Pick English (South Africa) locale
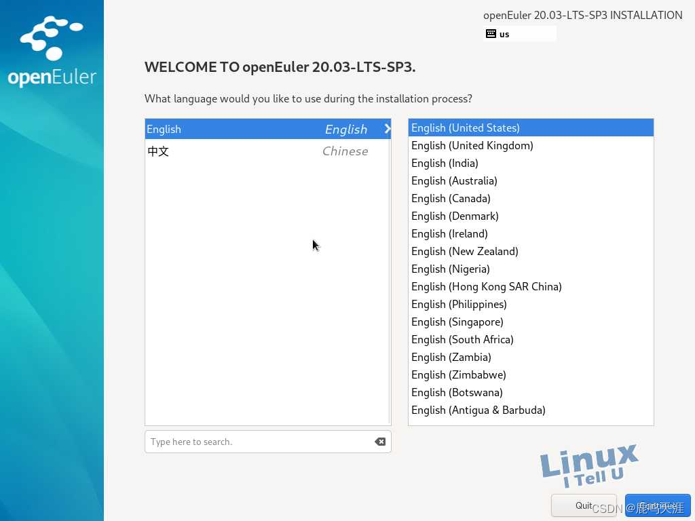 (x=531, y=340)
